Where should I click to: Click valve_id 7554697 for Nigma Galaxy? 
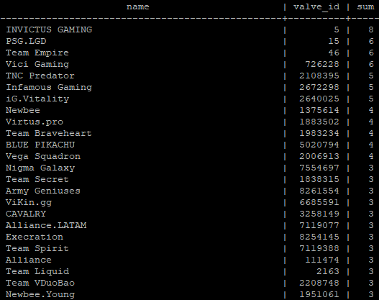coord(319,168)
